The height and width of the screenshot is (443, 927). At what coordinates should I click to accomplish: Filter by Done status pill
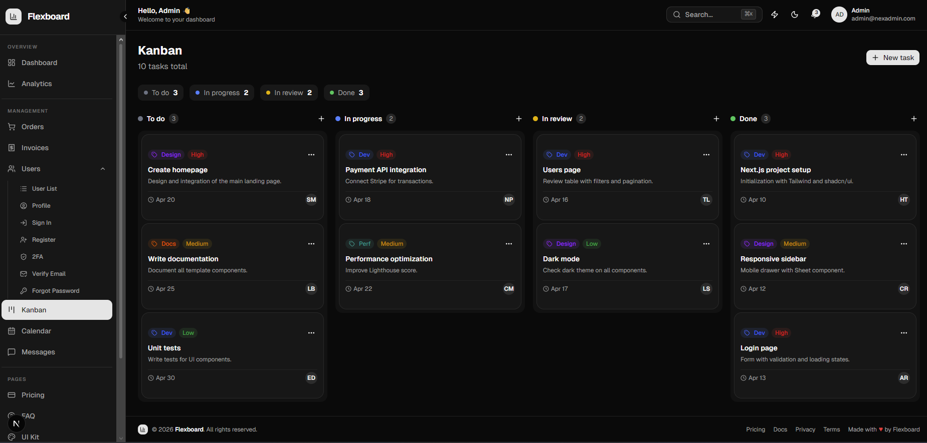click(346, 93)
